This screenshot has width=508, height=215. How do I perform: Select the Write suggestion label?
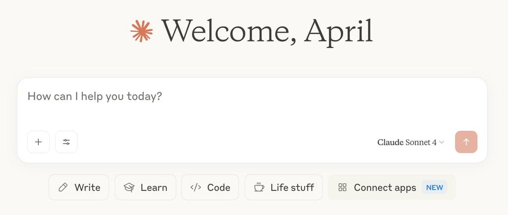pos(87,187)
